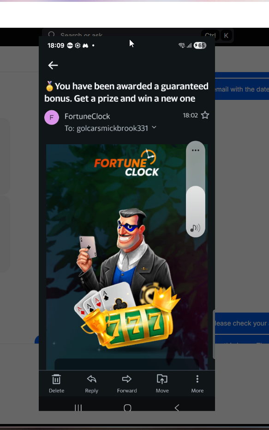269x430 pixels.
Task: Click the Fortune Clock logo image
Action: pyautogui.click(x=127, y=163)
